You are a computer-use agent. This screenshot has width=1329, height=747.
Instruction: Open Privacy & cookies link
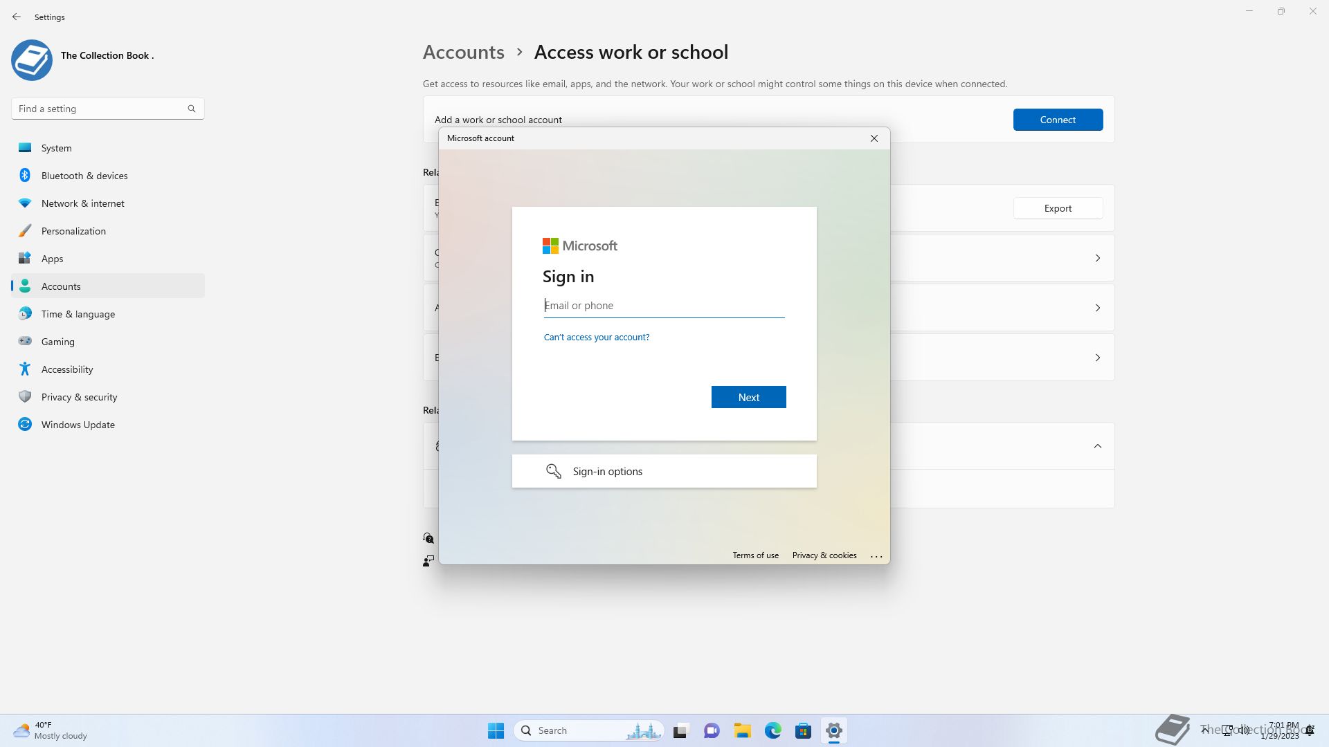click(x=824, y=555)
